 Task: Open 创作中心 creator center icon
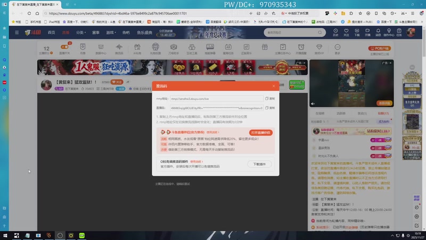coord(389,33)
